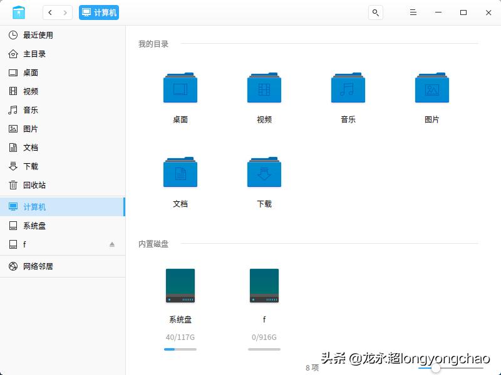Open the f disk drive icon
Image resolution: width=501 pixels, height=375 pixels.
click(x=264, y=285)
